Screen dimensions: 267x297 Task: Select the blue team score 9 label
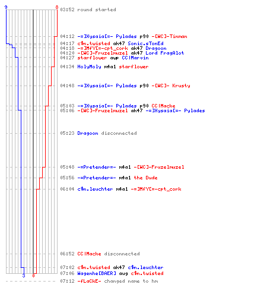click(6, 7)
